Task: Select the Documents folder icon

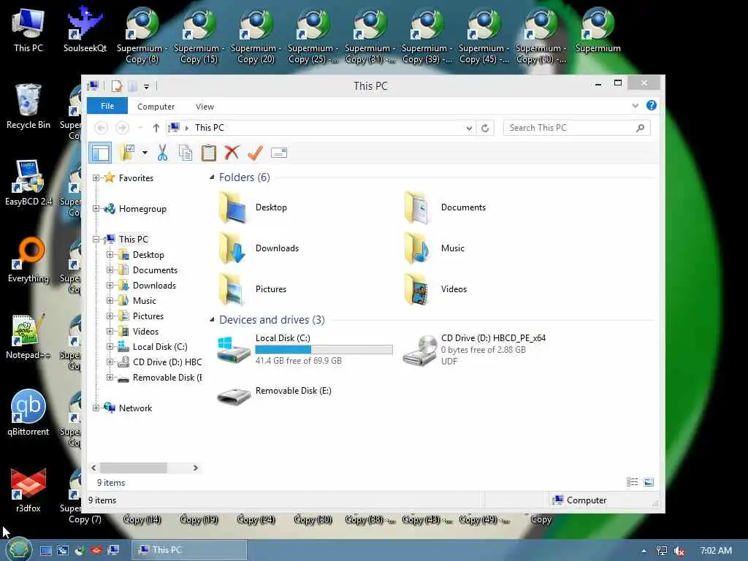Action: [x=417, y=207]
